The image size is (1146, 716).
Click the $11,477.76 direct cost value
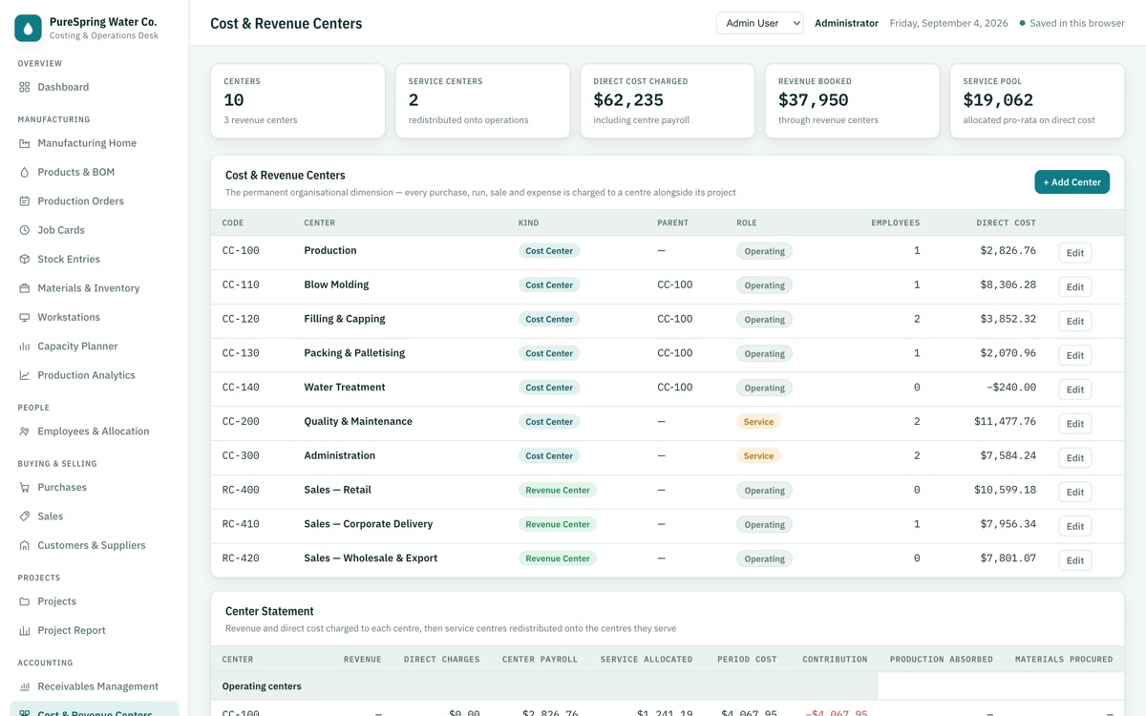1005,421
